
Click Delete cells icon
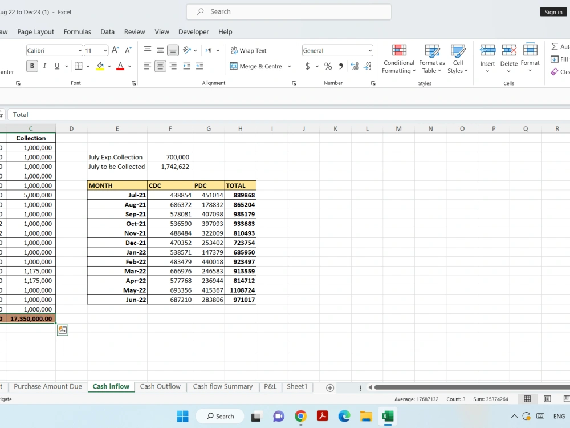(x=509, y=50)
